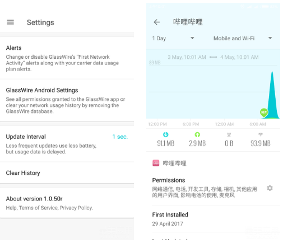
Task: Tap the mobile data tower icon
Action: click(229, 134)
